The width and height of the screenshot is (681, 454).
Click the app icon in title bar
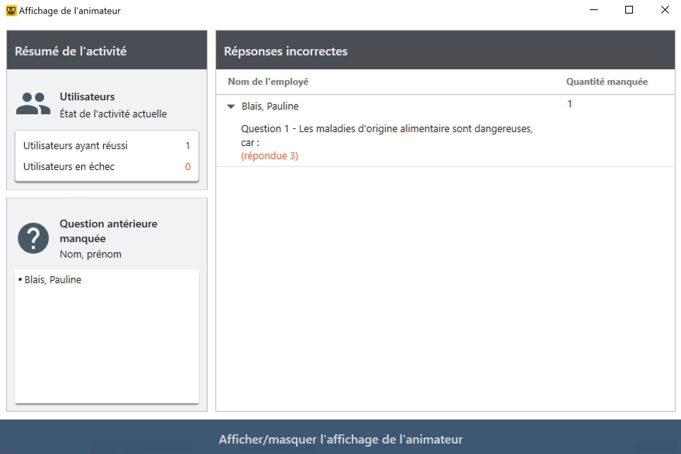11,10
